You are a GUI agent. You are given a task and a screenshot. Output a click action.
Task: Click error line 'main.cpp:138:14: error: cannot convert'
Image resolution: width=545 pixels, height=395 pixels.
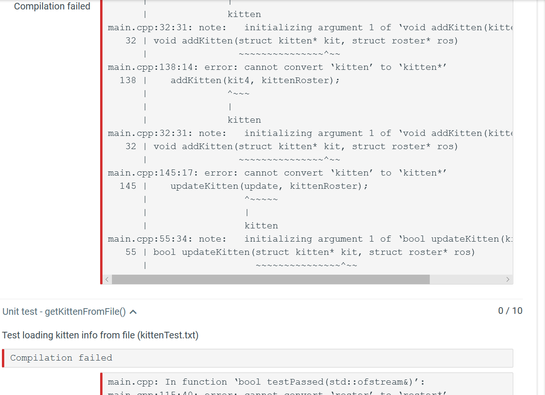[x=277, y=67]
